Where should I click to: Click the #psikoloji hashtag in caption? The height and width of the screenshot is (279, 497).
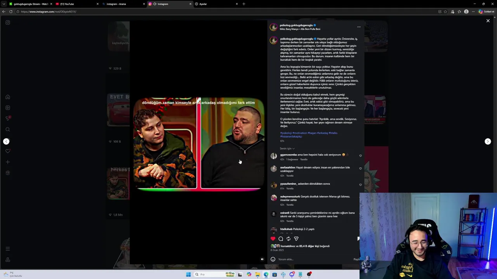click(x=286, y=133)
